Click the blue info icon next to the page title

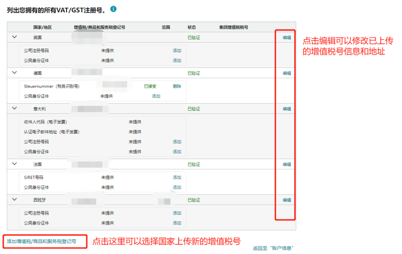tap(113, 9)
